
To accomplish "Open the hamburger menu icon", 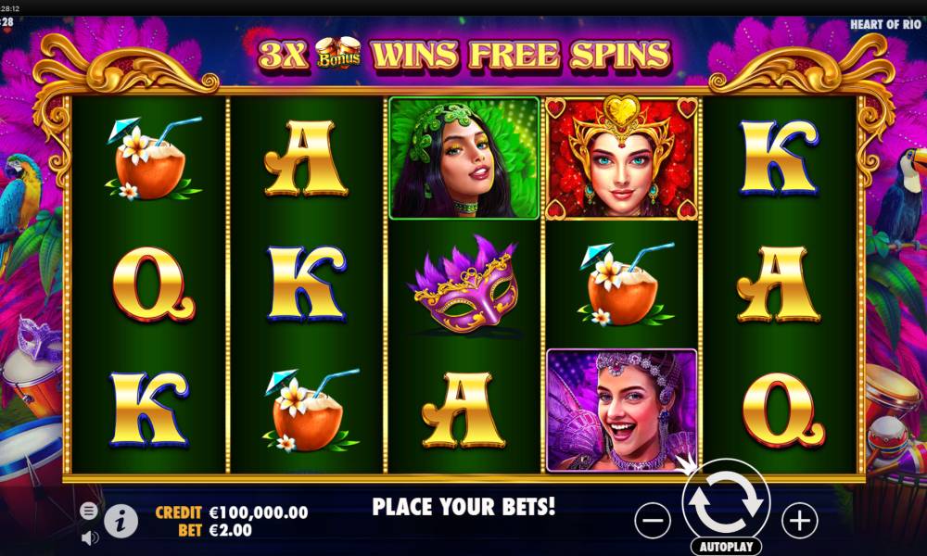I will coord(89,511).
